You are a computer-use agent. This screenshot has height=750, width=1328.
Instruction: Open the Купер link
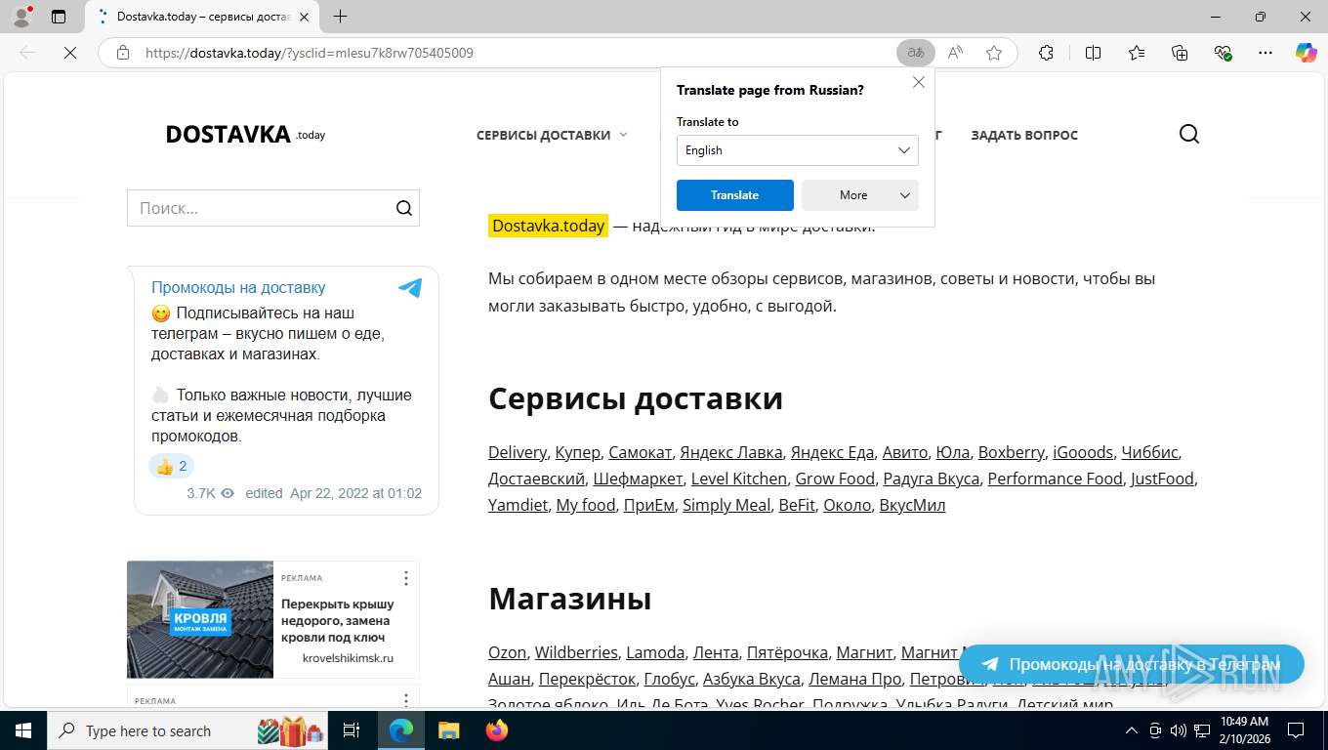click(577, 452)
